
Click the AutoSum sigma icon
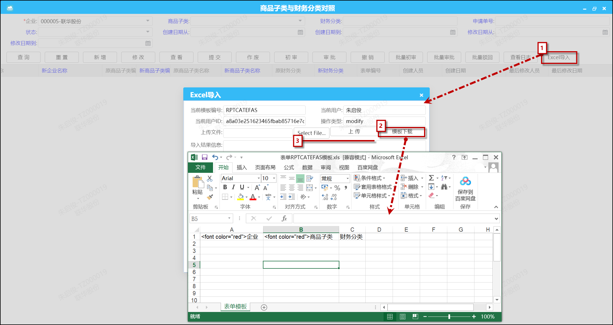(x=431, y=178)
